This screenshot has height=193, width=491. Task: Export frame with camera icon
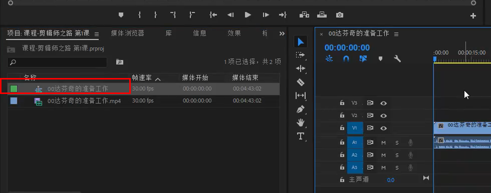(x=340, y=15)
